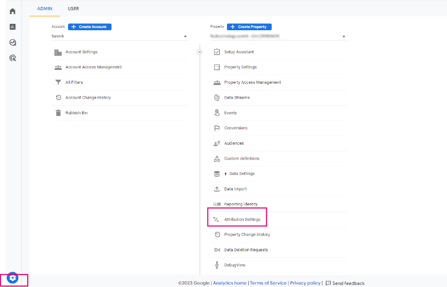Open Data Streams label
Screen dimensions: 447x287
click(x=237, y=98)
